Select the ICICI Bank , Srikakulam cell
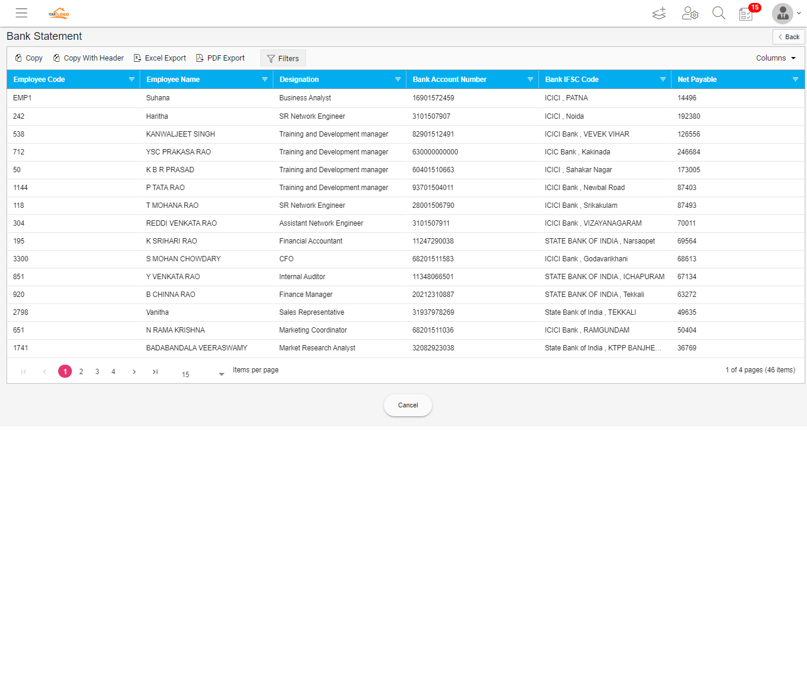 point(581,205)
